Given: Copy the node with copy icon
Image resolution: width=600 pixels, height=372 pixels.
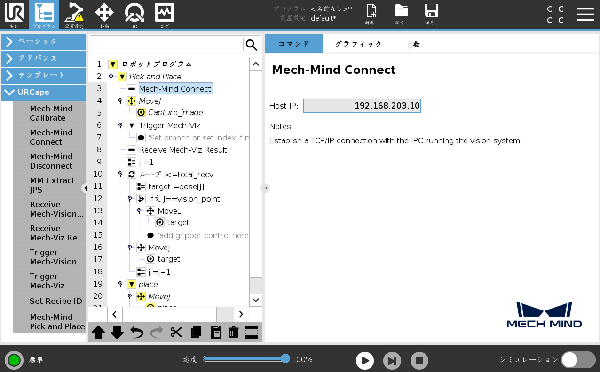Looking at the screenshot, I should coord(196,333).
